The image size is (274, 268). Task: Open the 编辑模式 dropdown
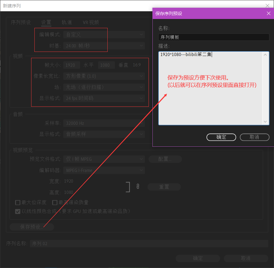click(x=104, y=35)
